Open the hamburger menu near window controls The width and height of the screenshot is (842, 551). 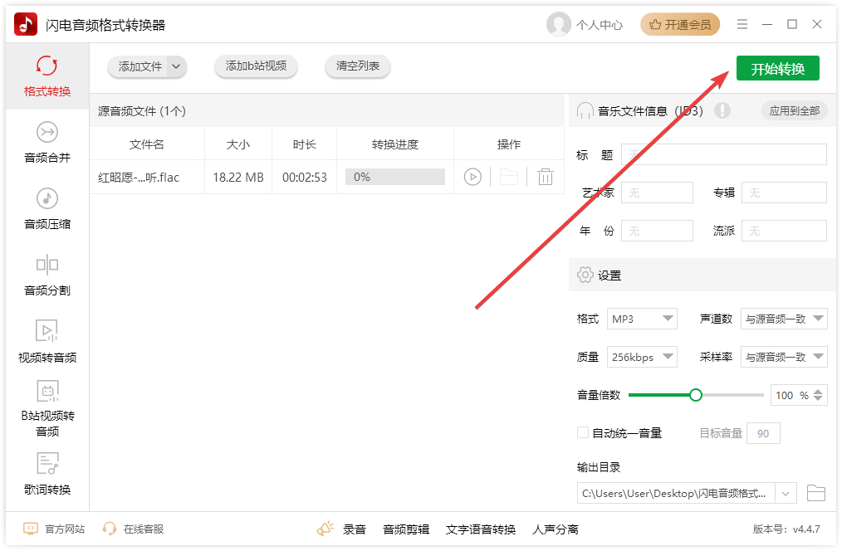pyautogui.click(x=742, y=24)
